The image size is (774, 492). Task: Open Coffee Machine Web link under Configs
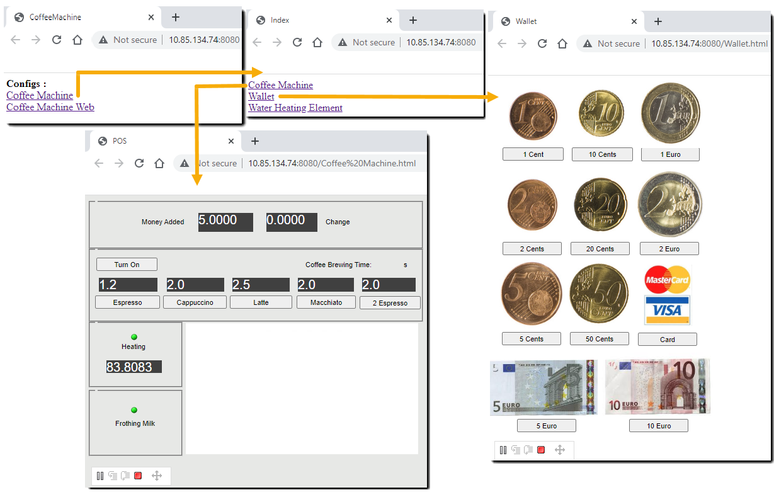(50, 107)
